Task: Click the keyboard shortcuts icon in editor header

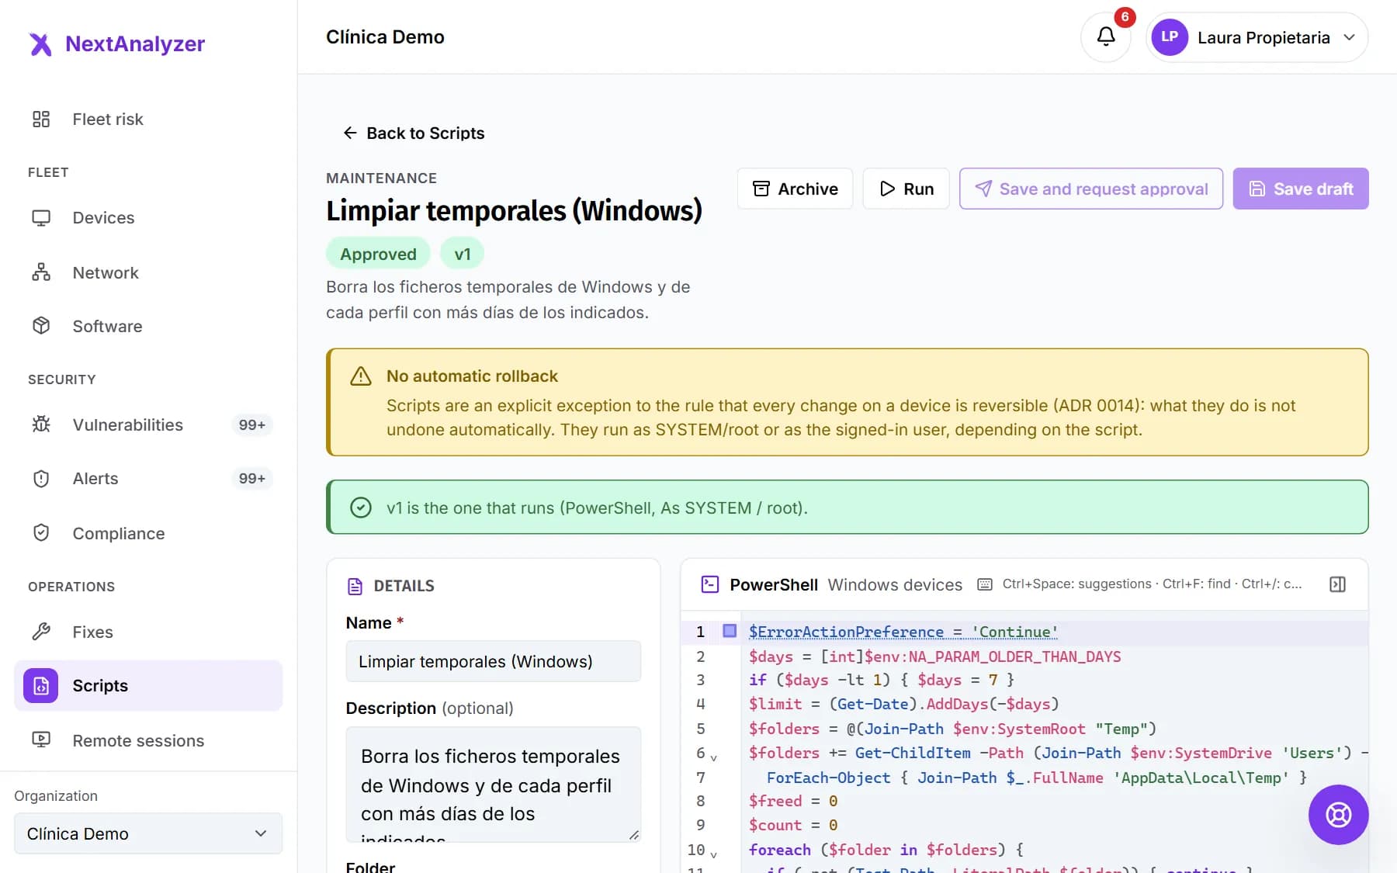Action: point(985,584)
